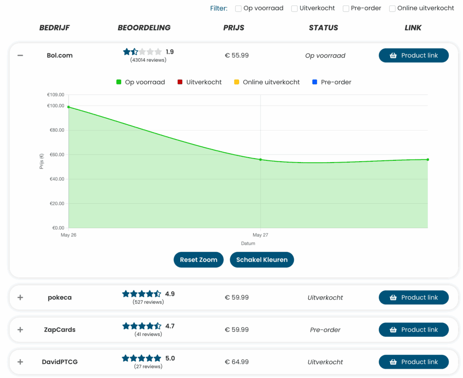
Task: Click the (527 reviews) text
Action: pos(148,302)
